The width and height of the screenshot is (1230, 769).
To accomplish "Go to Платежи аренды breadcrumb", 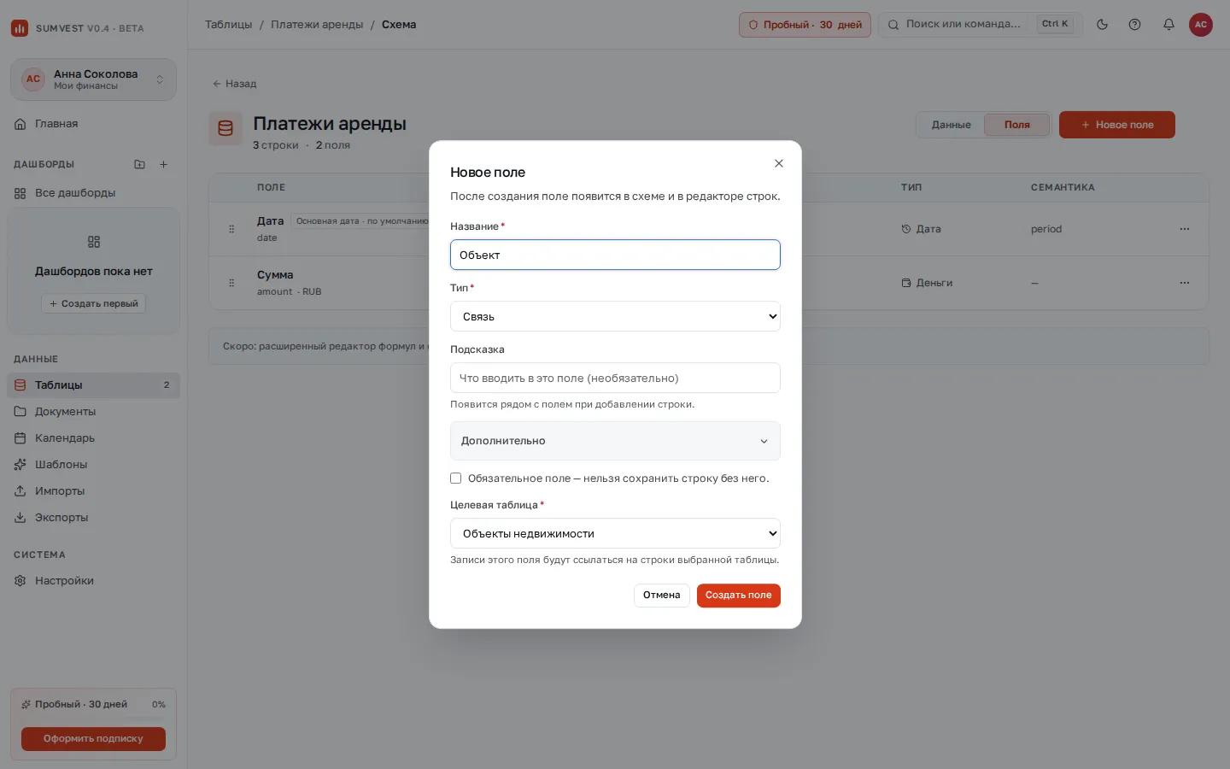I will coord(317,25).
